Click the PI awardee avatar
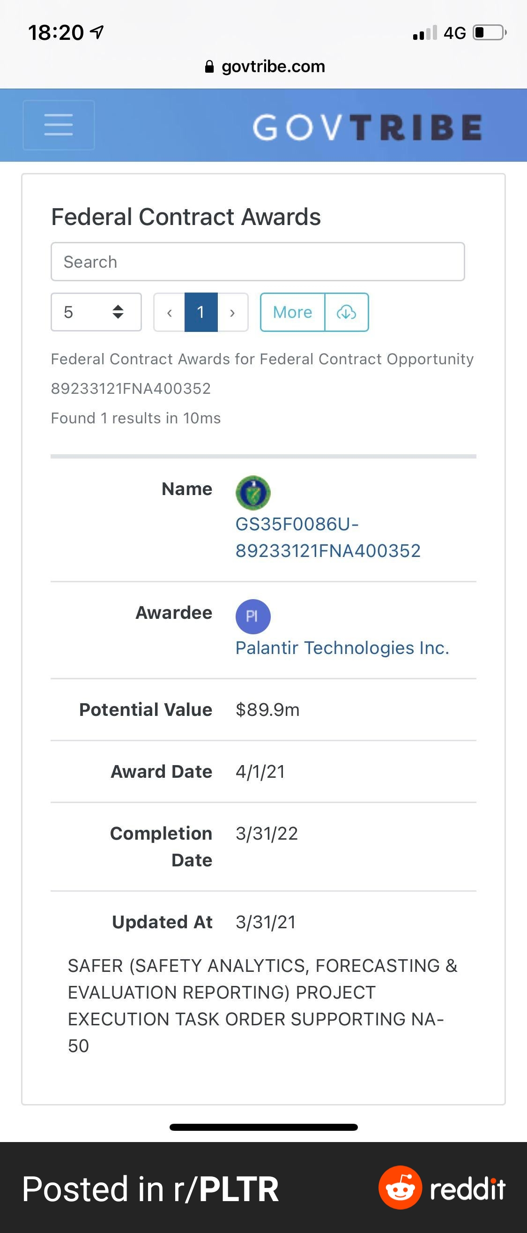 click(253, 616)
